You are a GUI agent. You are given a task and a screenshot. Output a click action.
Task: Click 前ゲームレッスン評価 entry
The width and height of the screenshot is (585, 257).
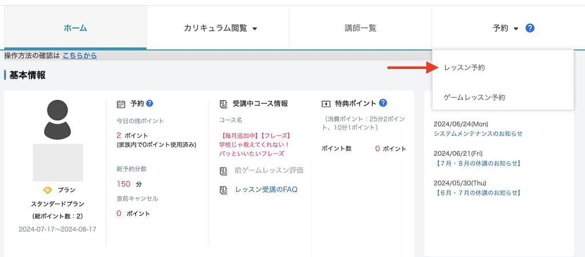point(269,170)
